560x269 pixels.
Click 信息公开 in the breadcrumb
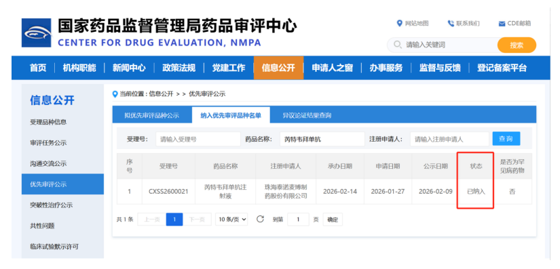161,94
